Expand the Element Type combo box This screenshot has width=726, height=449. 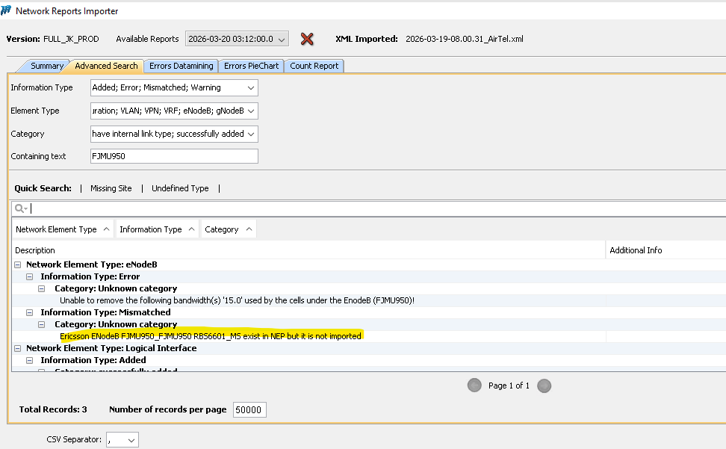tap(174, 111)
